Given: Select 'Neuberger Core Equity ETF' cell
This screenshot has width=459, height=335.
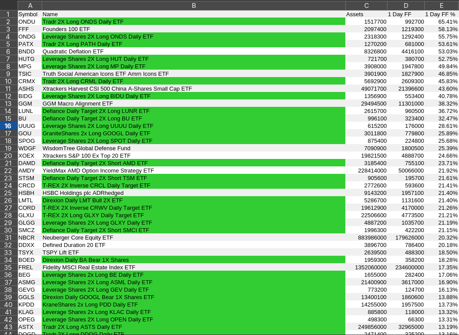Looking at the screenshot, I should click(x=194, y=238).
